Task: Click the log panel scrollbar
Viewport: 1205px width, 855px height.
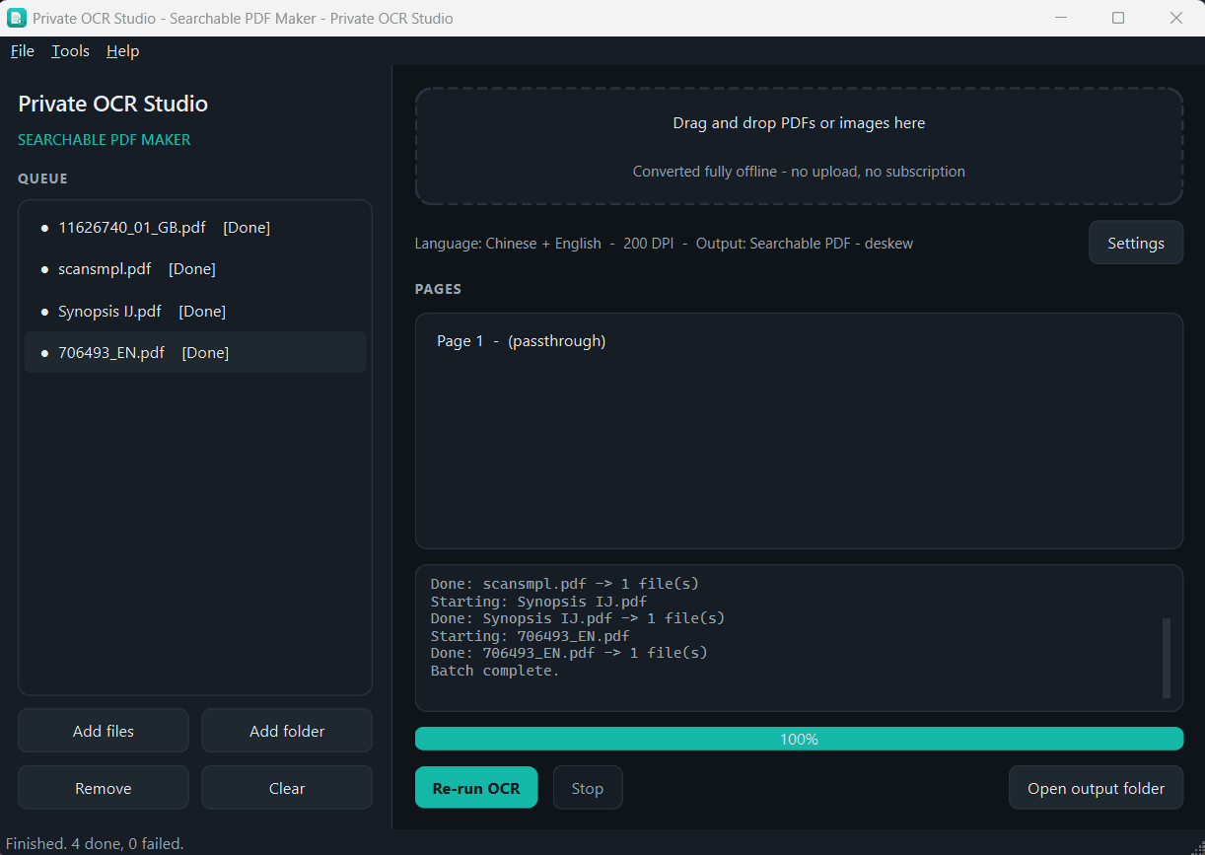Action: click(1167, 658)
